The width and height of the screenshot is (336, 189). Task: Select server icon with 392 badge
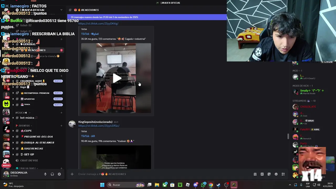tap(6, 95)
